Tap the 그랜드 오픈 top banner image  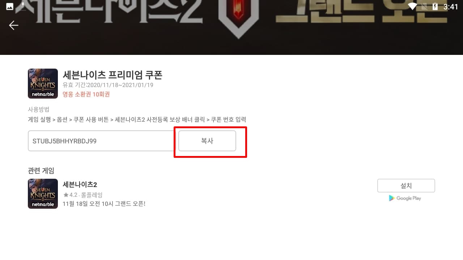(231, 27)
